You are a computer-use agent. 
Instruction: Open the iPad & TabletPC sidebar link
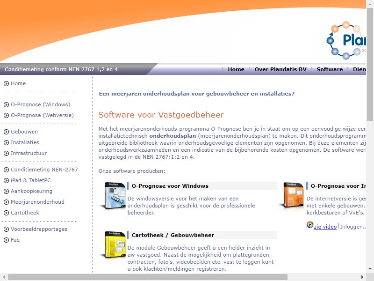click(31, 180)
